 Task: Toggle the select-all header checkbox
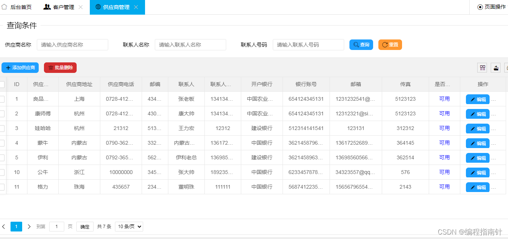2,85
